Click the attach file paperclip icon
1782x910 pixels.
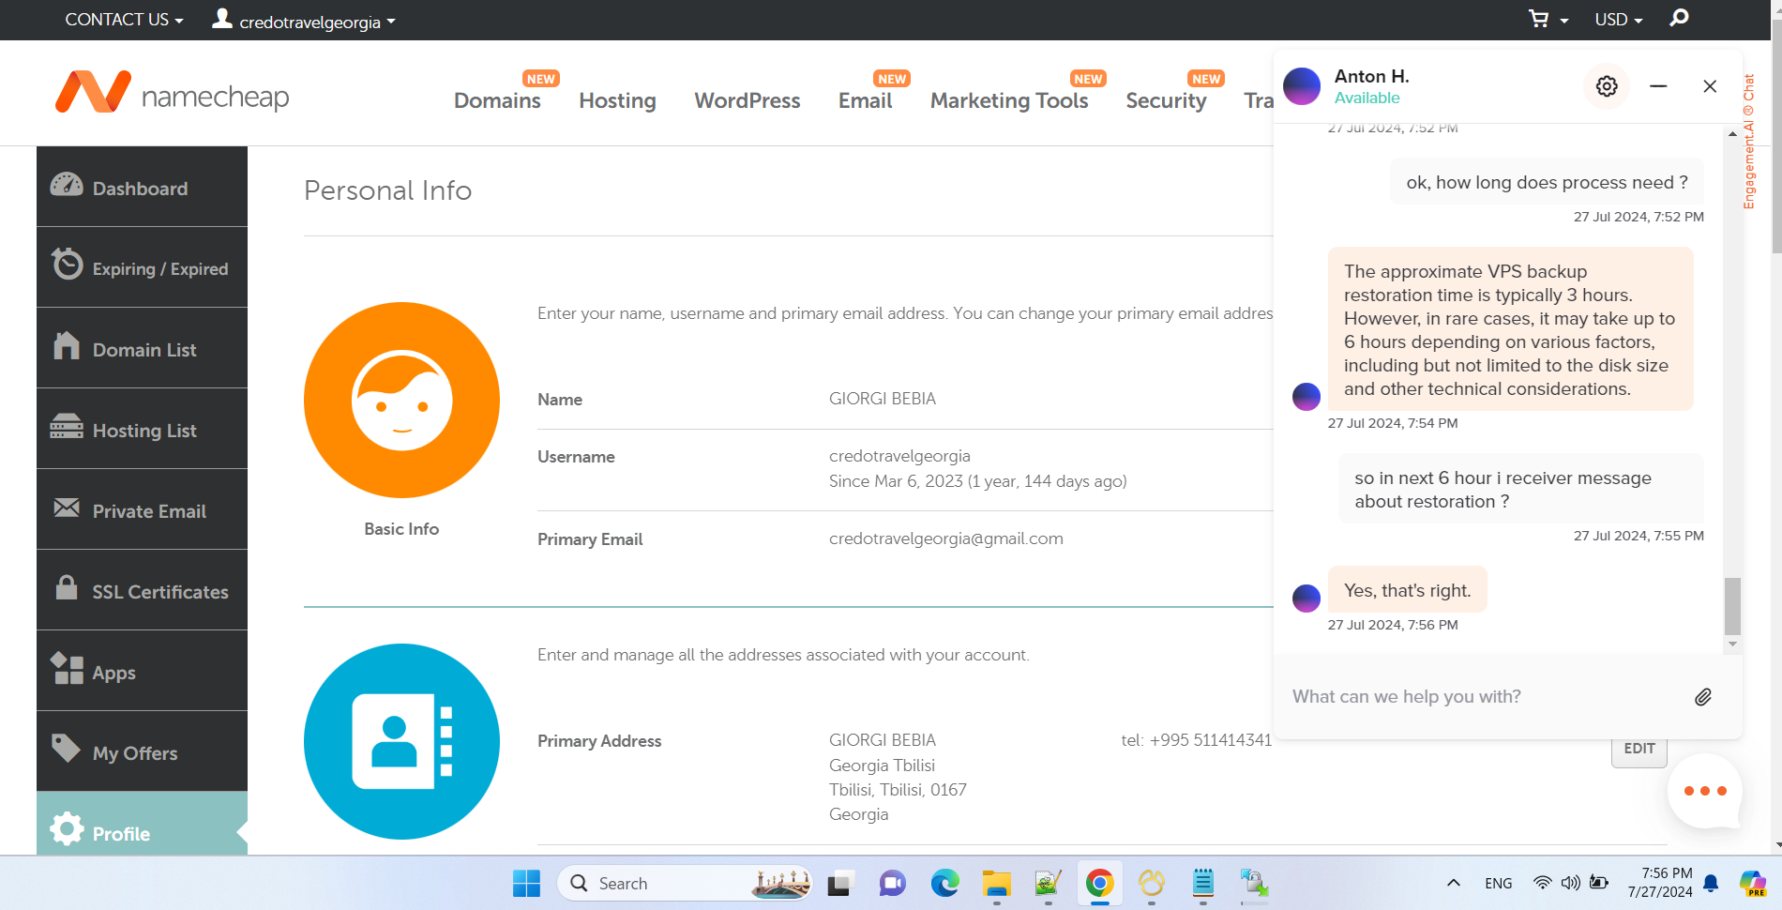[1702, 697]
